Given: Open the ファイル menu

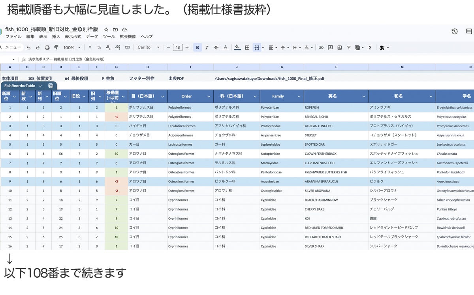Looking at the screenshot, I should 13,37.
